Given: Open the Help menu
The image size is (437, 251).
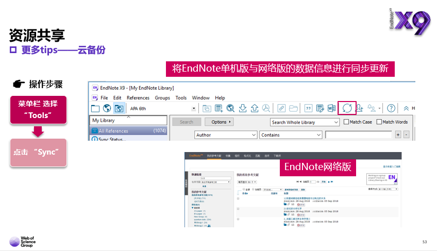Looking at the screenshot, I should (x=220, y=98).
